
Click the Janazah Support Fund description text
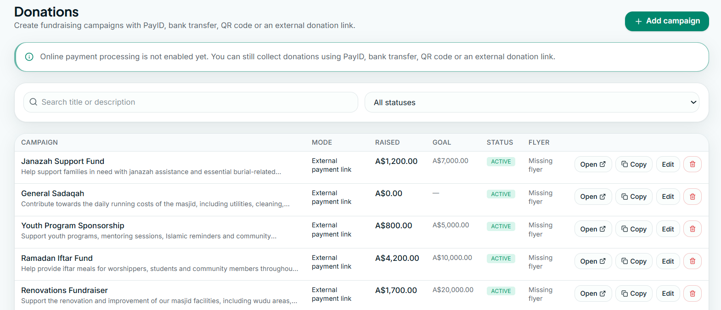point(151,172)
